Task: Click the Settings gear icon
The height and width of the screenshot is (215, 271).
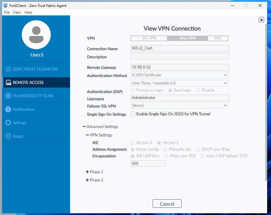Action: [x=8, y=123]
